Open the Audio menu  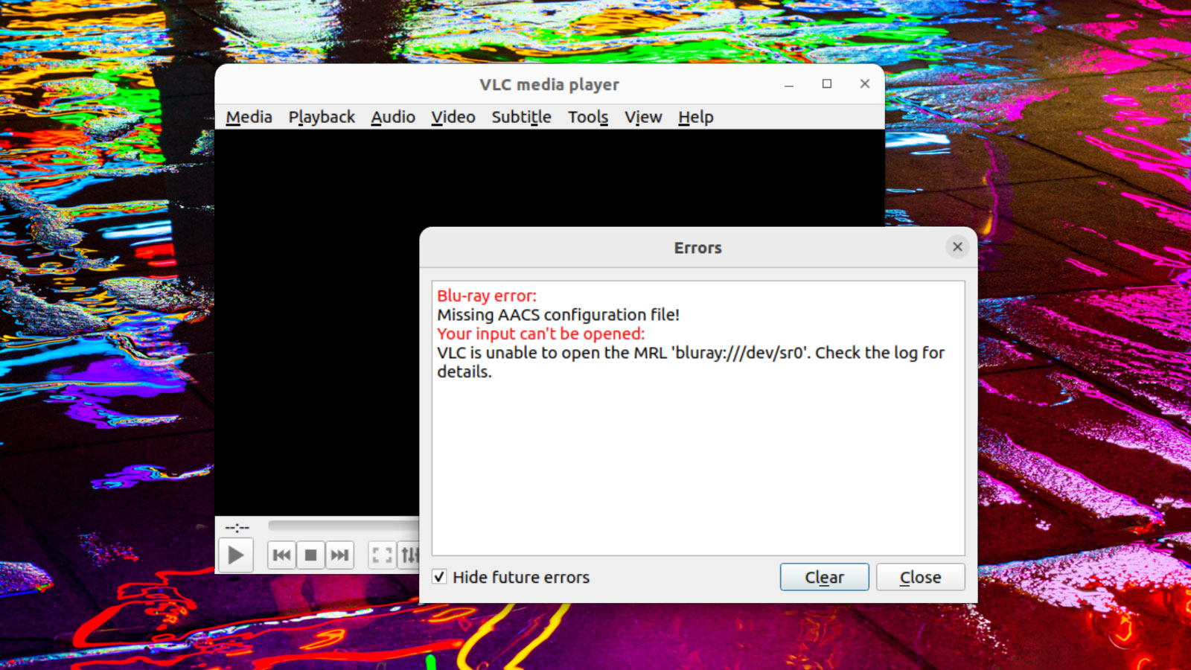click(393, 117)
